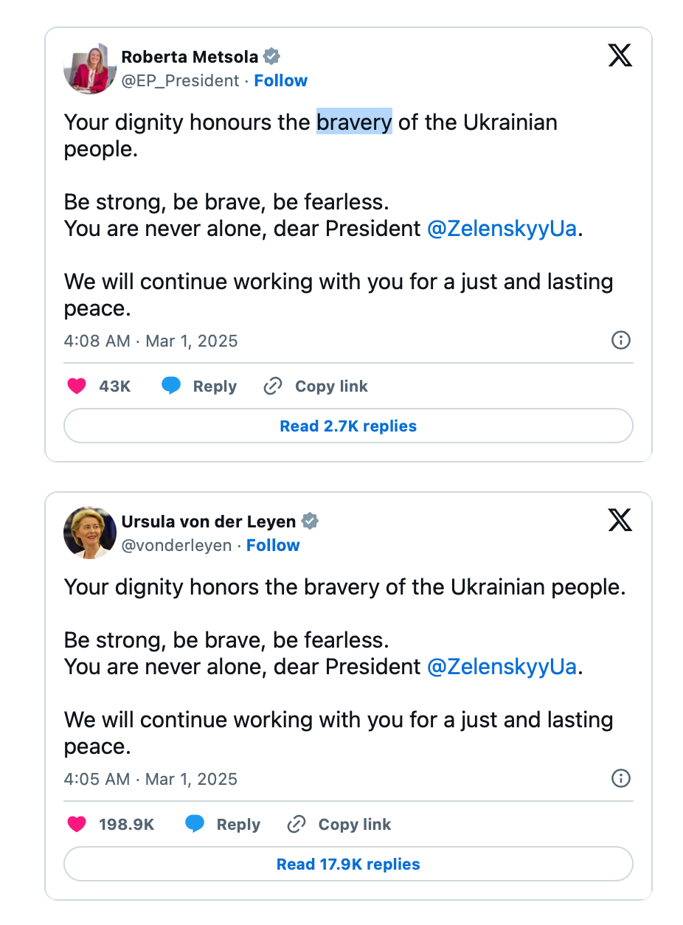Like Ursula von der Leyen's tweet heart icon
The width and height of the screenshot is (683, 925).
tap(77, 824)
